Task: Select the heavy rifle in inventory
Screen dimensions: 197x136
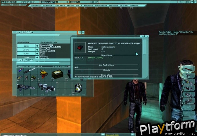Action: [x=46, y=88]
